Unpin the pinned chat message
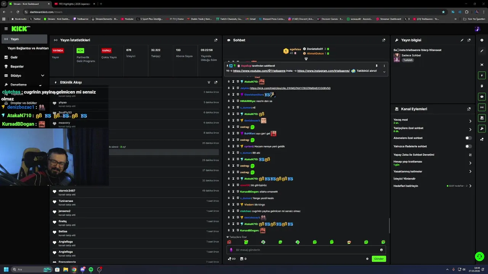The width and height of the screenshot is (488, 274). [376, 66]
